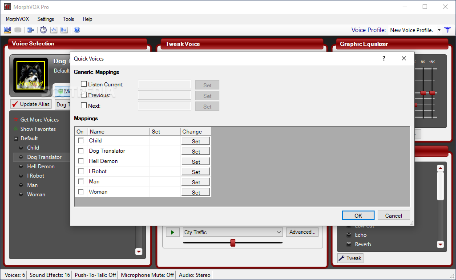Enable the Previous generic mapping checkbox
This screenshot has height=280, width=456.
[84, 95]
